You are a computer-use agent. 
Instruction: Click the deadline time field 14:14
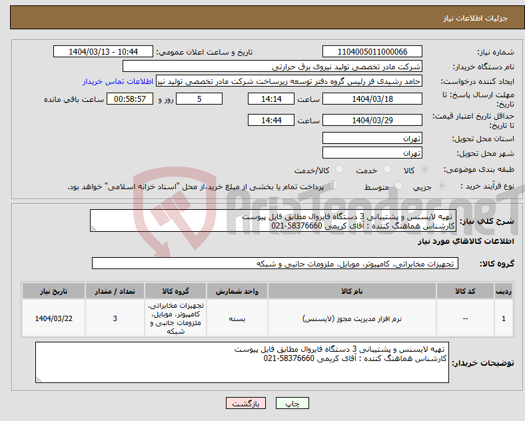[271, 99]
